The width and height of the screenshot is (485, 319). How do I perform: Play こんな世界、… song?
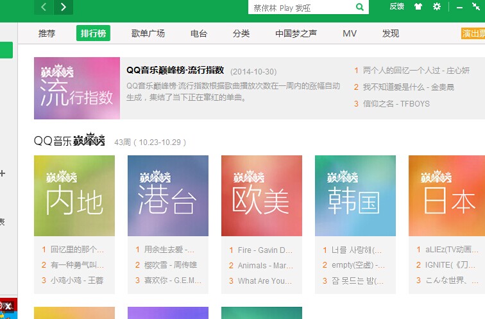coord(452,280)
